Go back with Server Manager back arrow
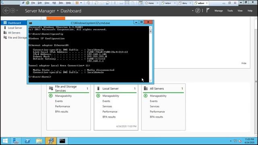Viewport: 258px width, 145px height. [6, 11]
